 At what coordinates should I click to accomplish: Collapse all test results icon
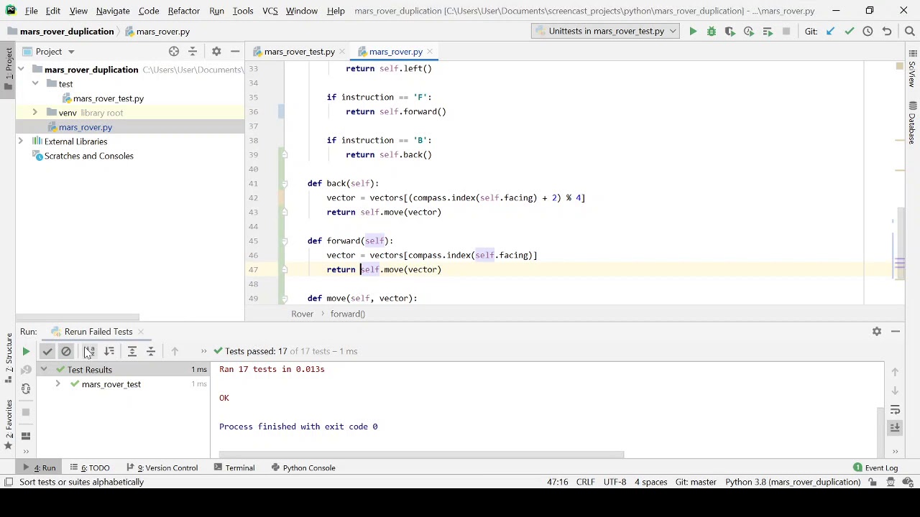151,351
